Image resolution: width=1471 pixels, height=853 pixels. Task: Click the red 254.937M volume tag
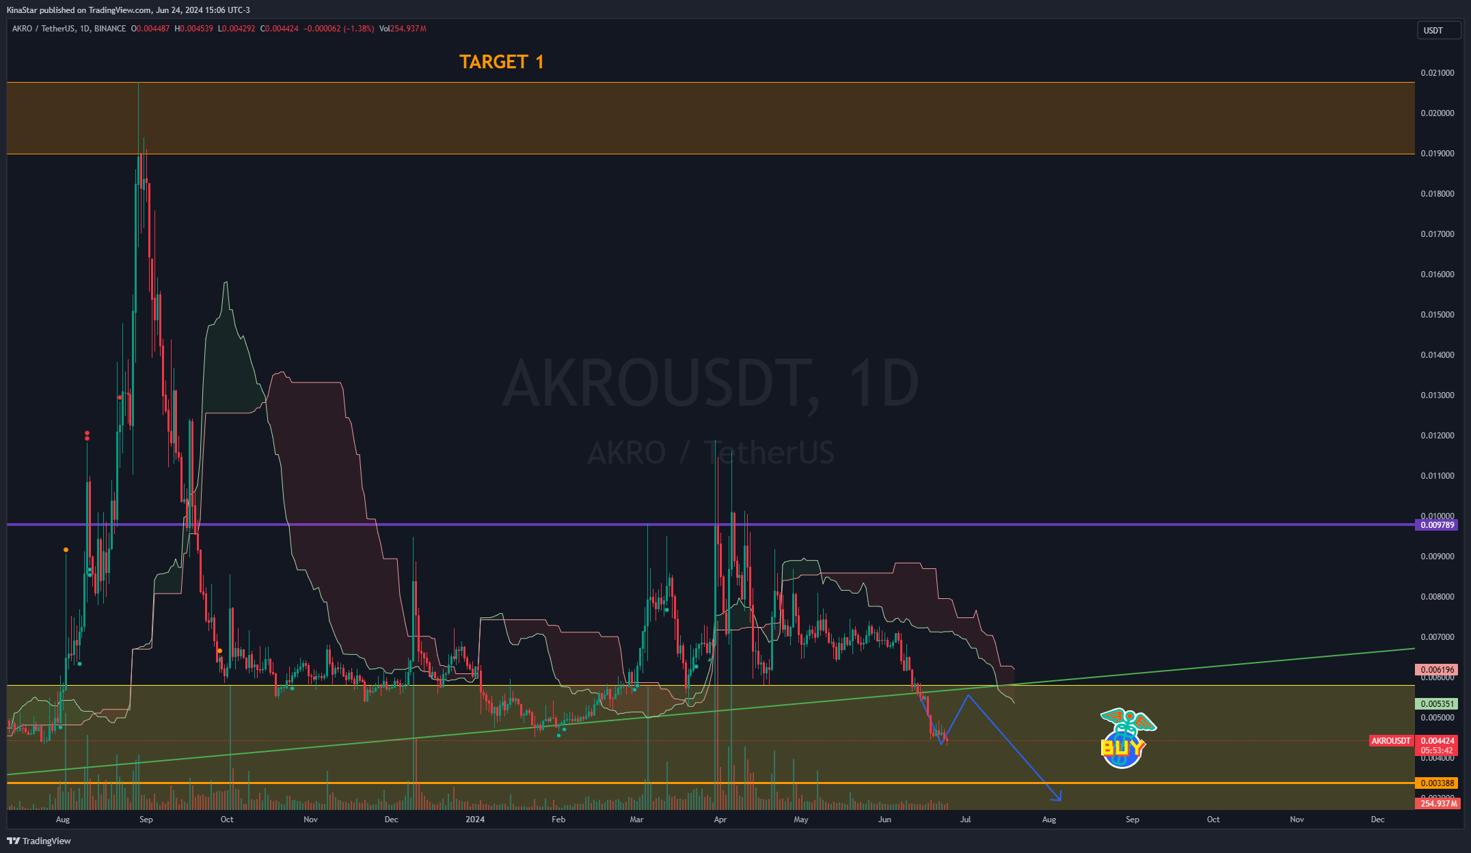[x=1438, y=804]
